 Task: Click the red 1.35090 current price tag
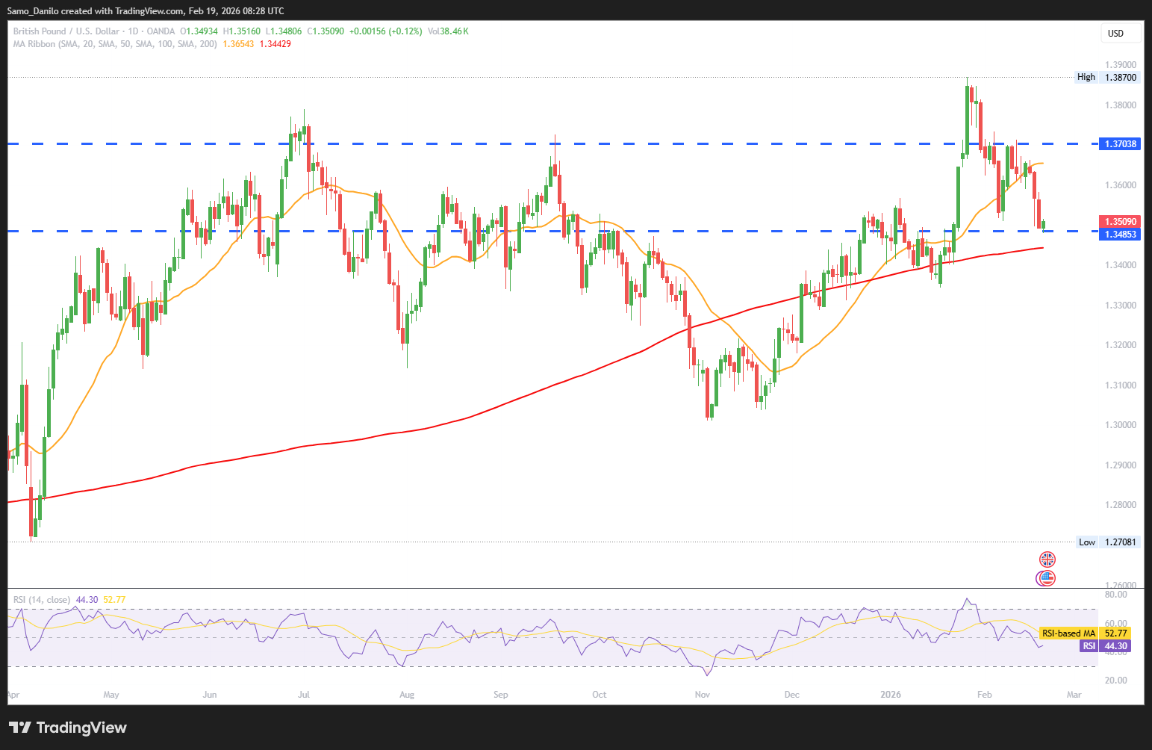pyautogui.click(x=1120, y=221)
